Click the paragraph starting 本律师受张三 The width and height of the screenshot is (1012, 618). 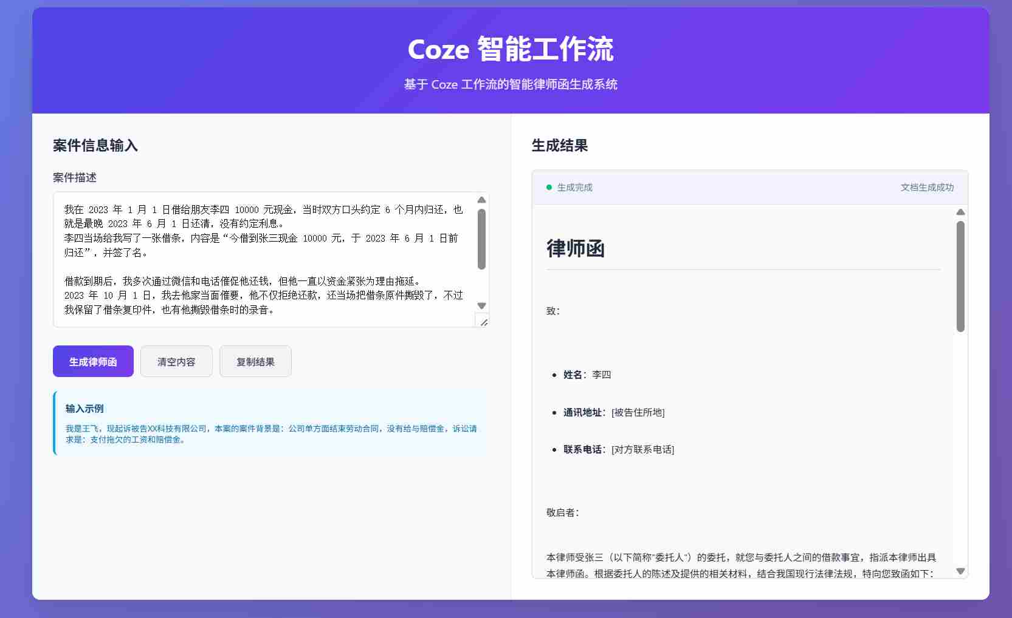(x=741, y=565)
